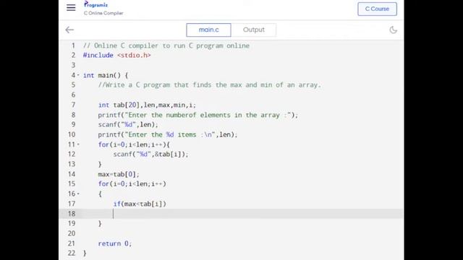
Task: Click the '#include <stdio.h>' line
Action: [x=117, y=56]
